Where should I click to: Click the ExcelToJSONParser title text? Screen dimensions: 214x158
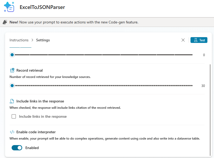42,7
